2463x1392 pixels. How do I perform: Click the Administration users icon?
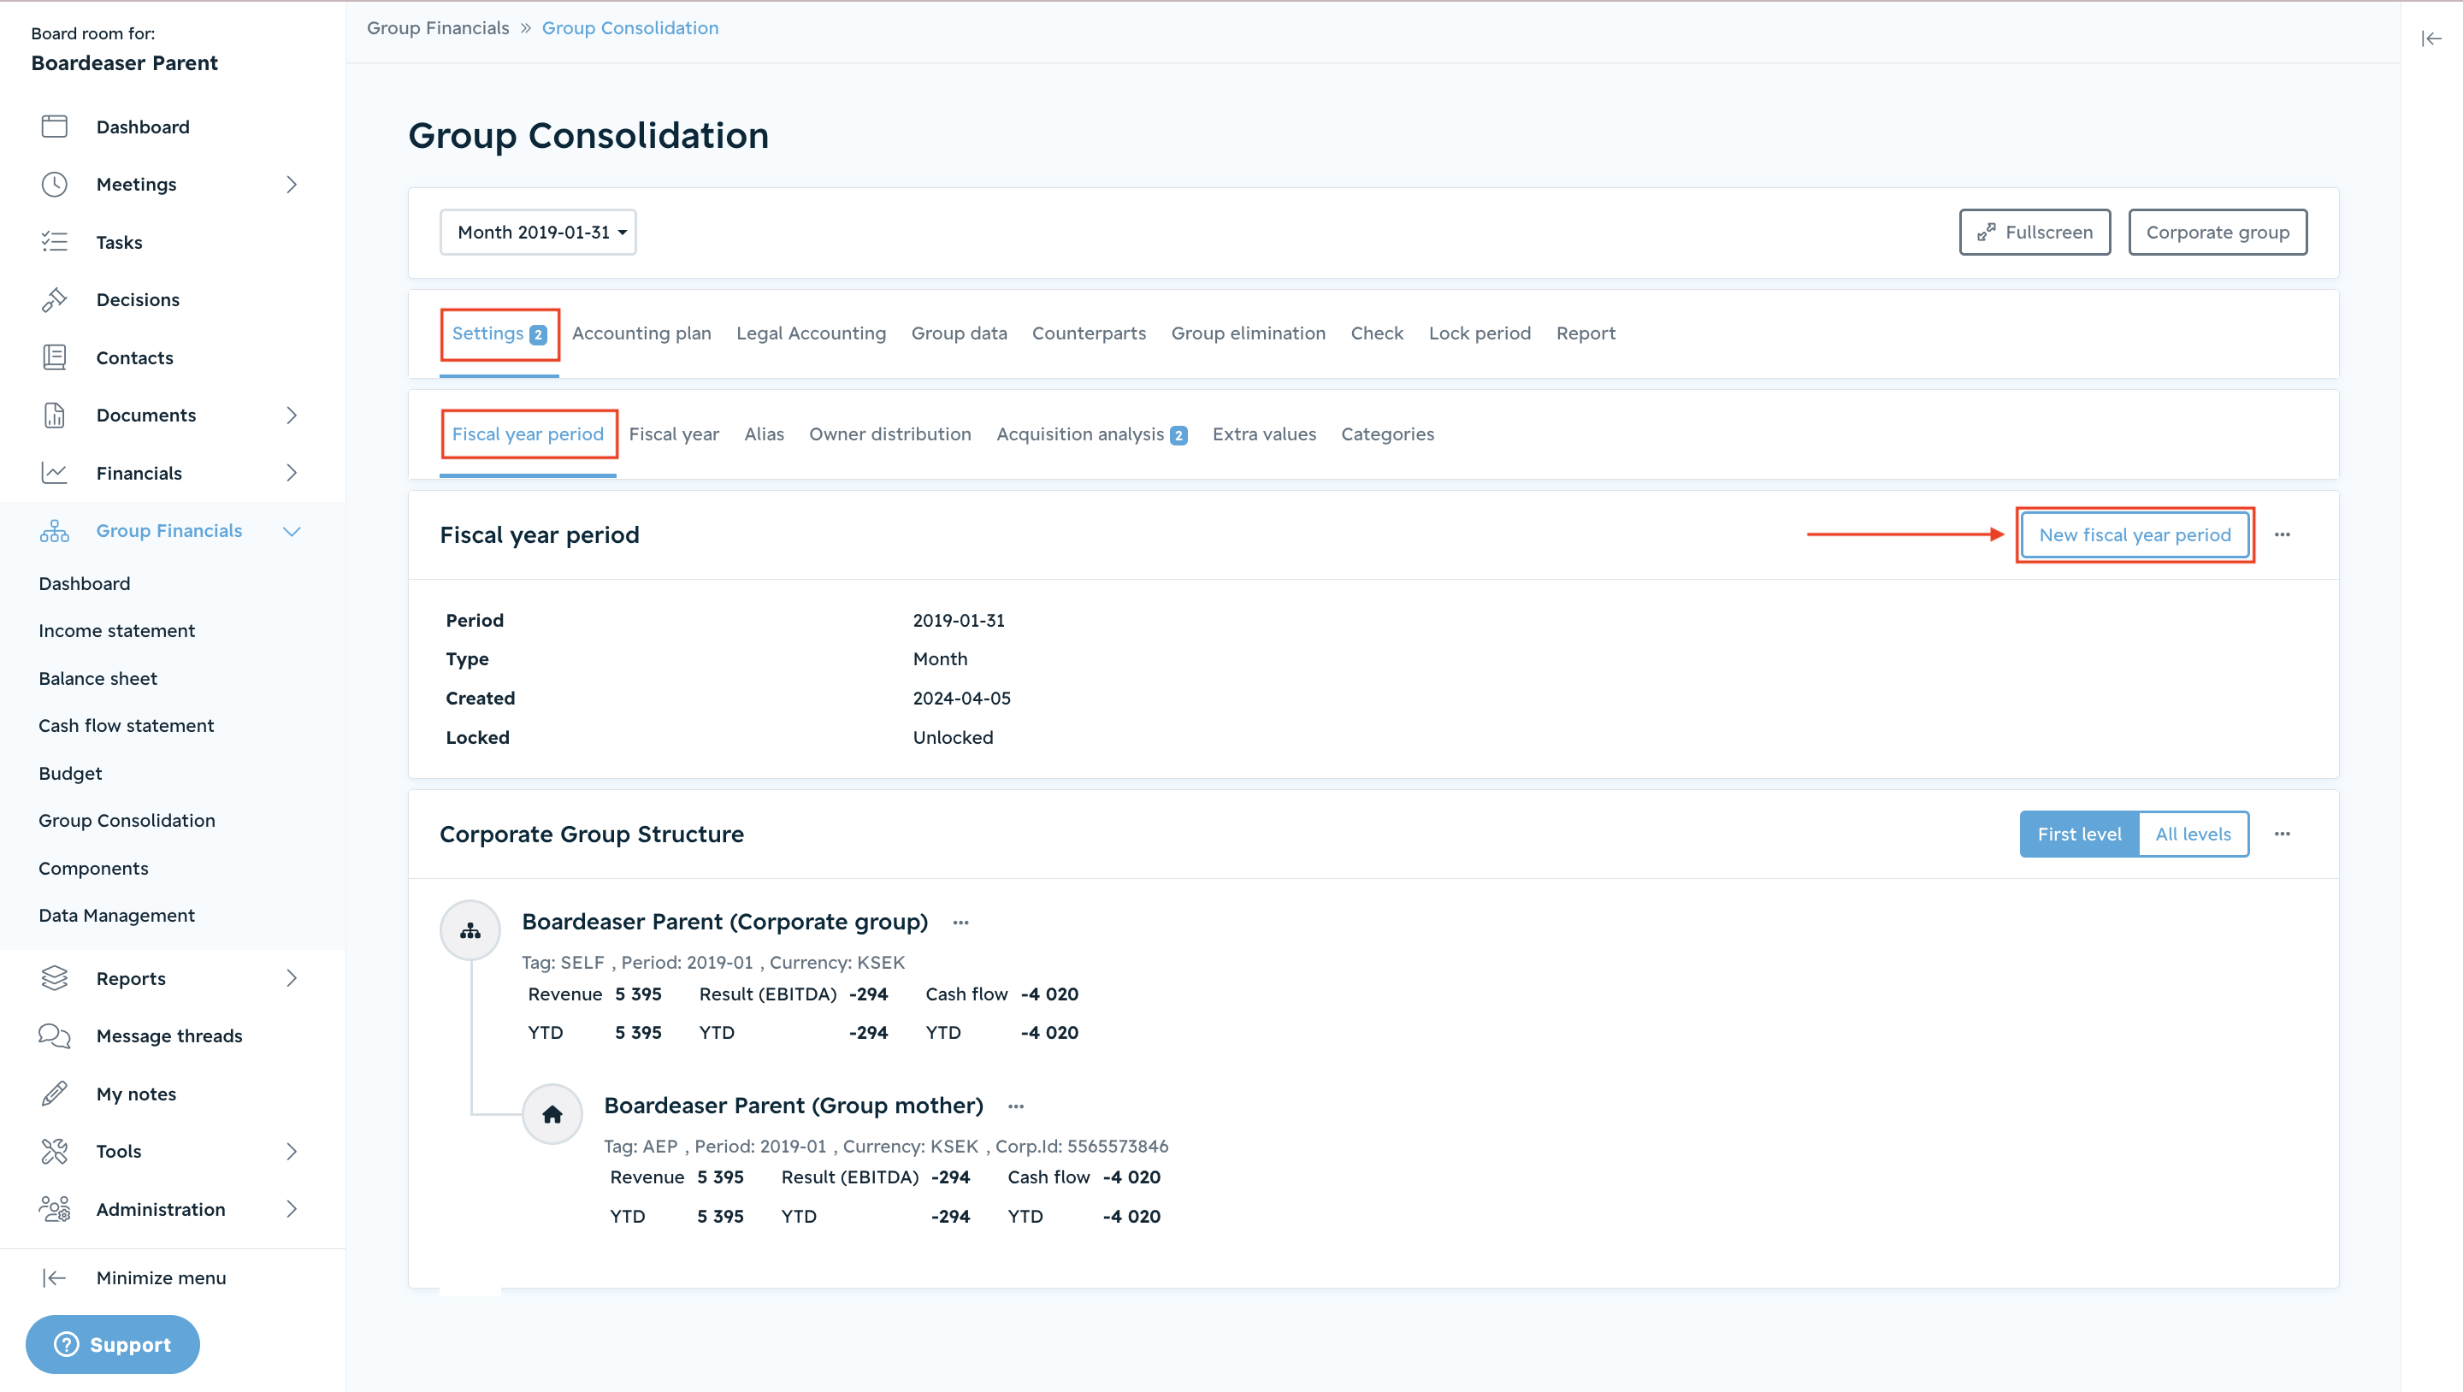(55, 1208)
